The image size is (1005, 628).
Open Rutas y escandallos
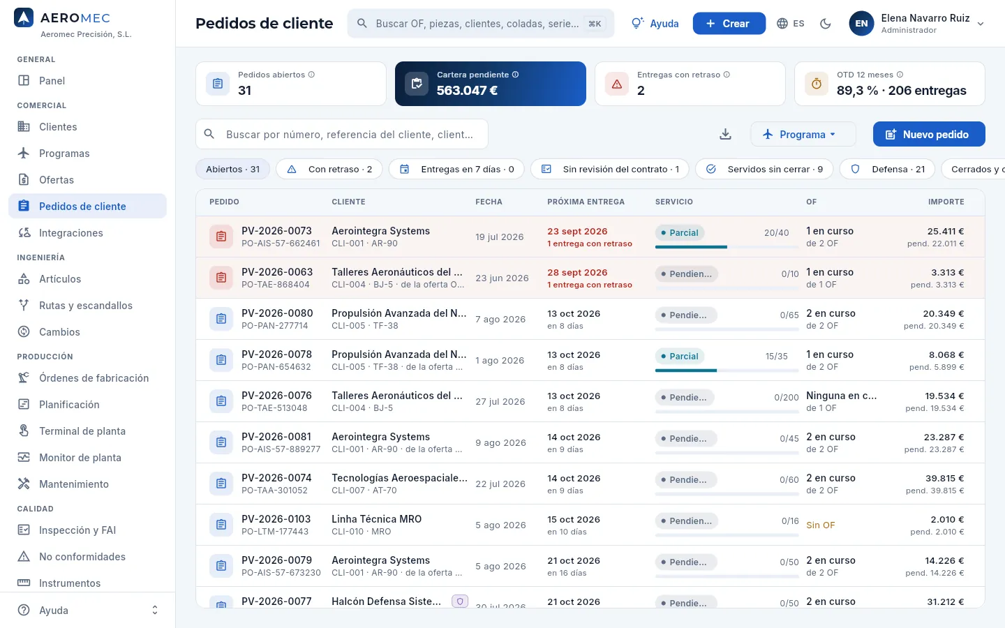coord(87,306)
